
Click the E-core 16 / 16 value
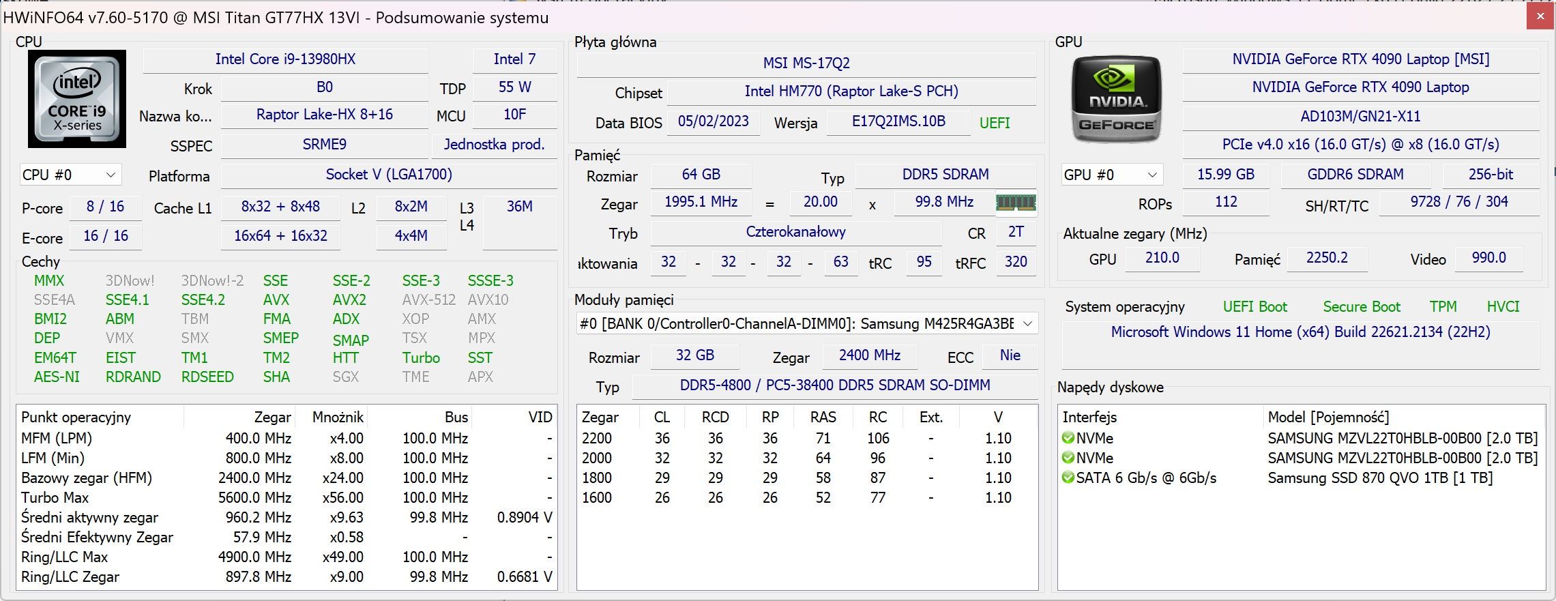coord(105,236)
